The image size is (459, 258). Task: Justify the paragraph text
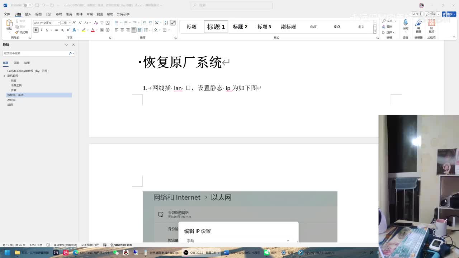pos(134,30)
